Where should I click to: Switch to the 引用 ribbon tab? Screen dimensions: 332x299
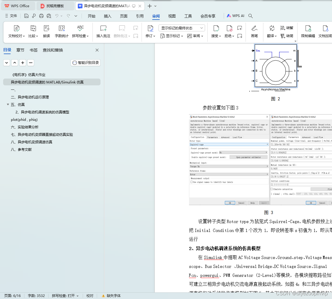(x=140, y=16)
